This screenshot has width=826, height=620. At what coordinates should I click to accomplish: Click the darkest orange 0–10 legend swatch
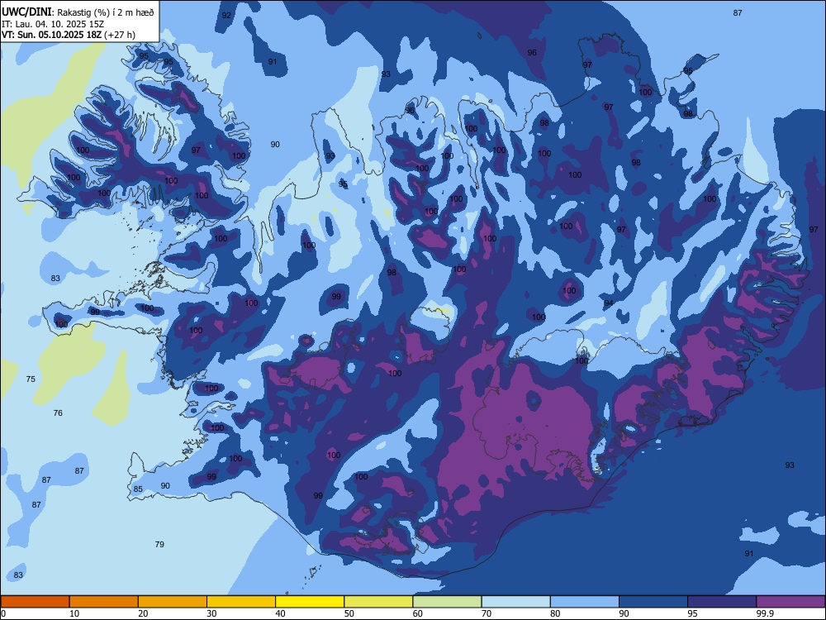(x=36, y=602)
